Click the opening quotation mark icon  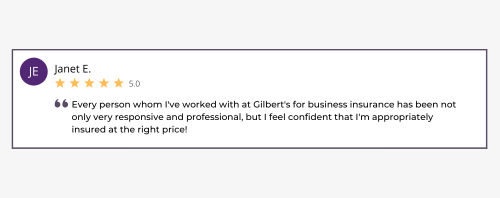tap(61, 103)
